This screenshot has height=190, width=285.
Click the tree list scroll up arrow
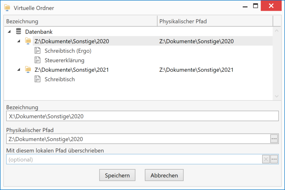pos(277,31)
